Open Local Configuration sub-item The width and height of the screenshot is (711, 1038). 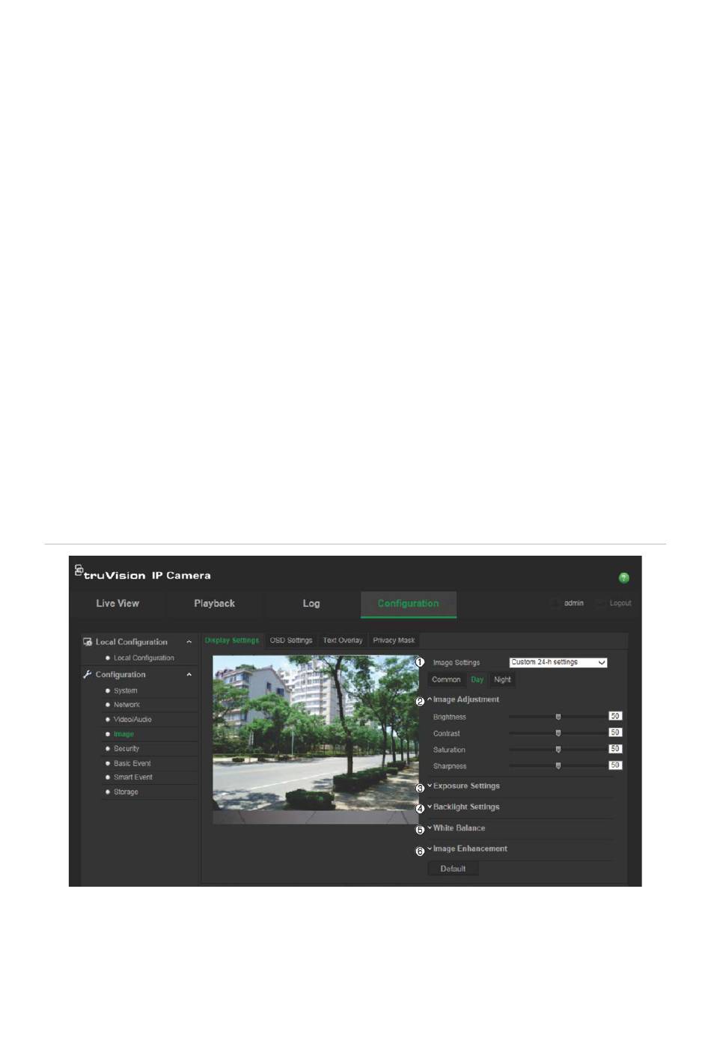(144, 658)
